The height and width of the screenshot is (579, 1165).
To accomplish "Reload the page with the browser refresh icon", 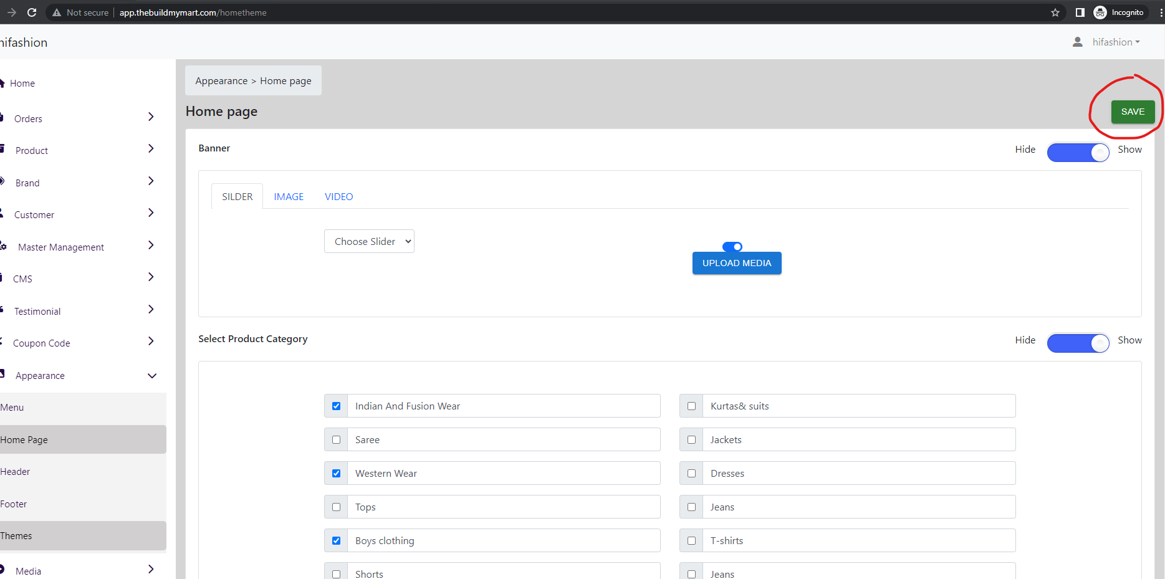I will [x=32, y=12].
